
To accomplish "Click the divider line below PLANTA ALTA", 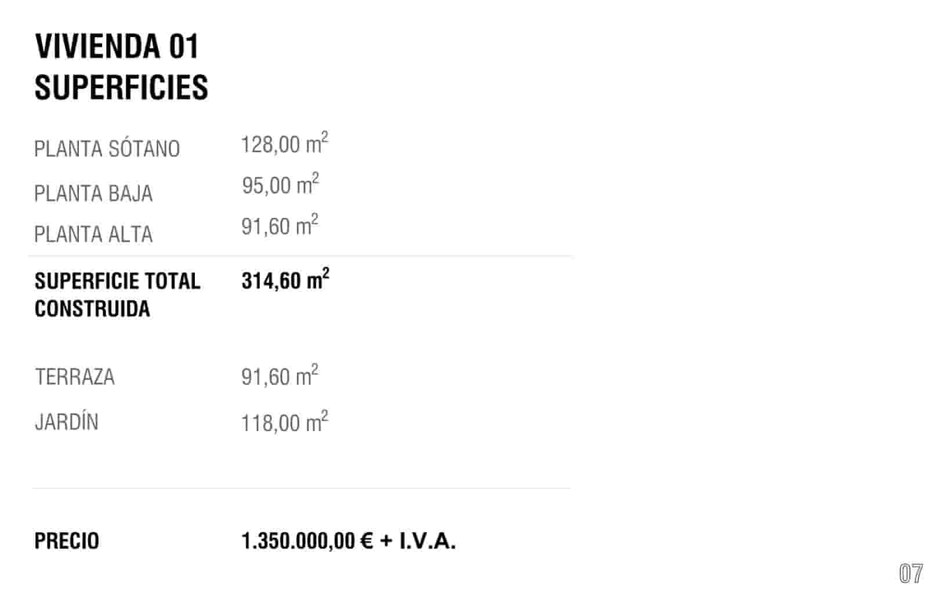I will click(300, 256).
